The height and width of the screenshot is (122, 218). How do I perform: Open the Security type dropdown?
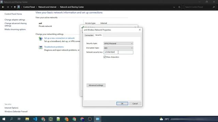coord(118,43)
